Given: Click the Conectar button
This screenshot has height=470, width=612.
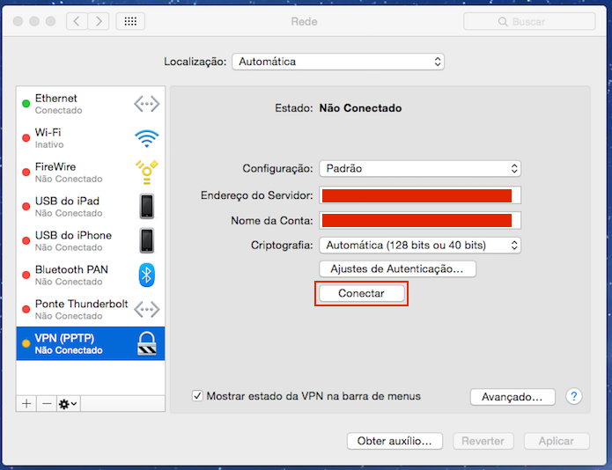Looking at the screenshot, I should coord(361,293).
